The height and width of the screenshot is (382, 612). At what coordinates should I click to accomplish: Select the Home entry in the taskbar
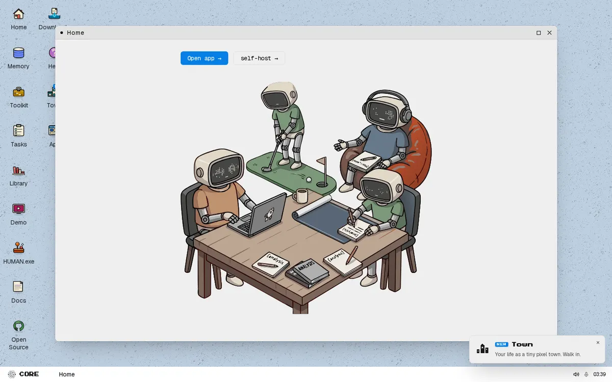pos(67,374)
